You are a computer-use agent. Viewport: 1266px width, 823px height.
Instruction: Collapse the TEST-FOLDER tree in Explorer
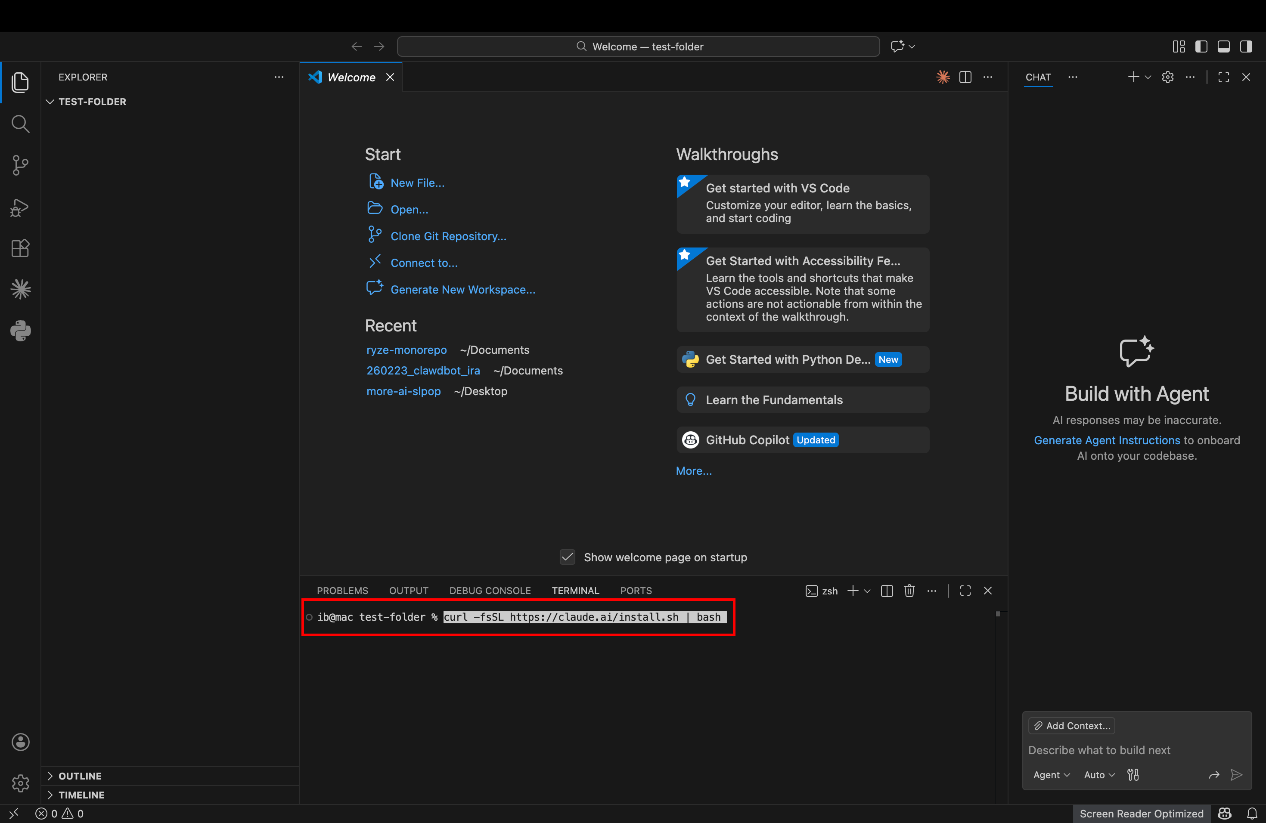(50, 101)
